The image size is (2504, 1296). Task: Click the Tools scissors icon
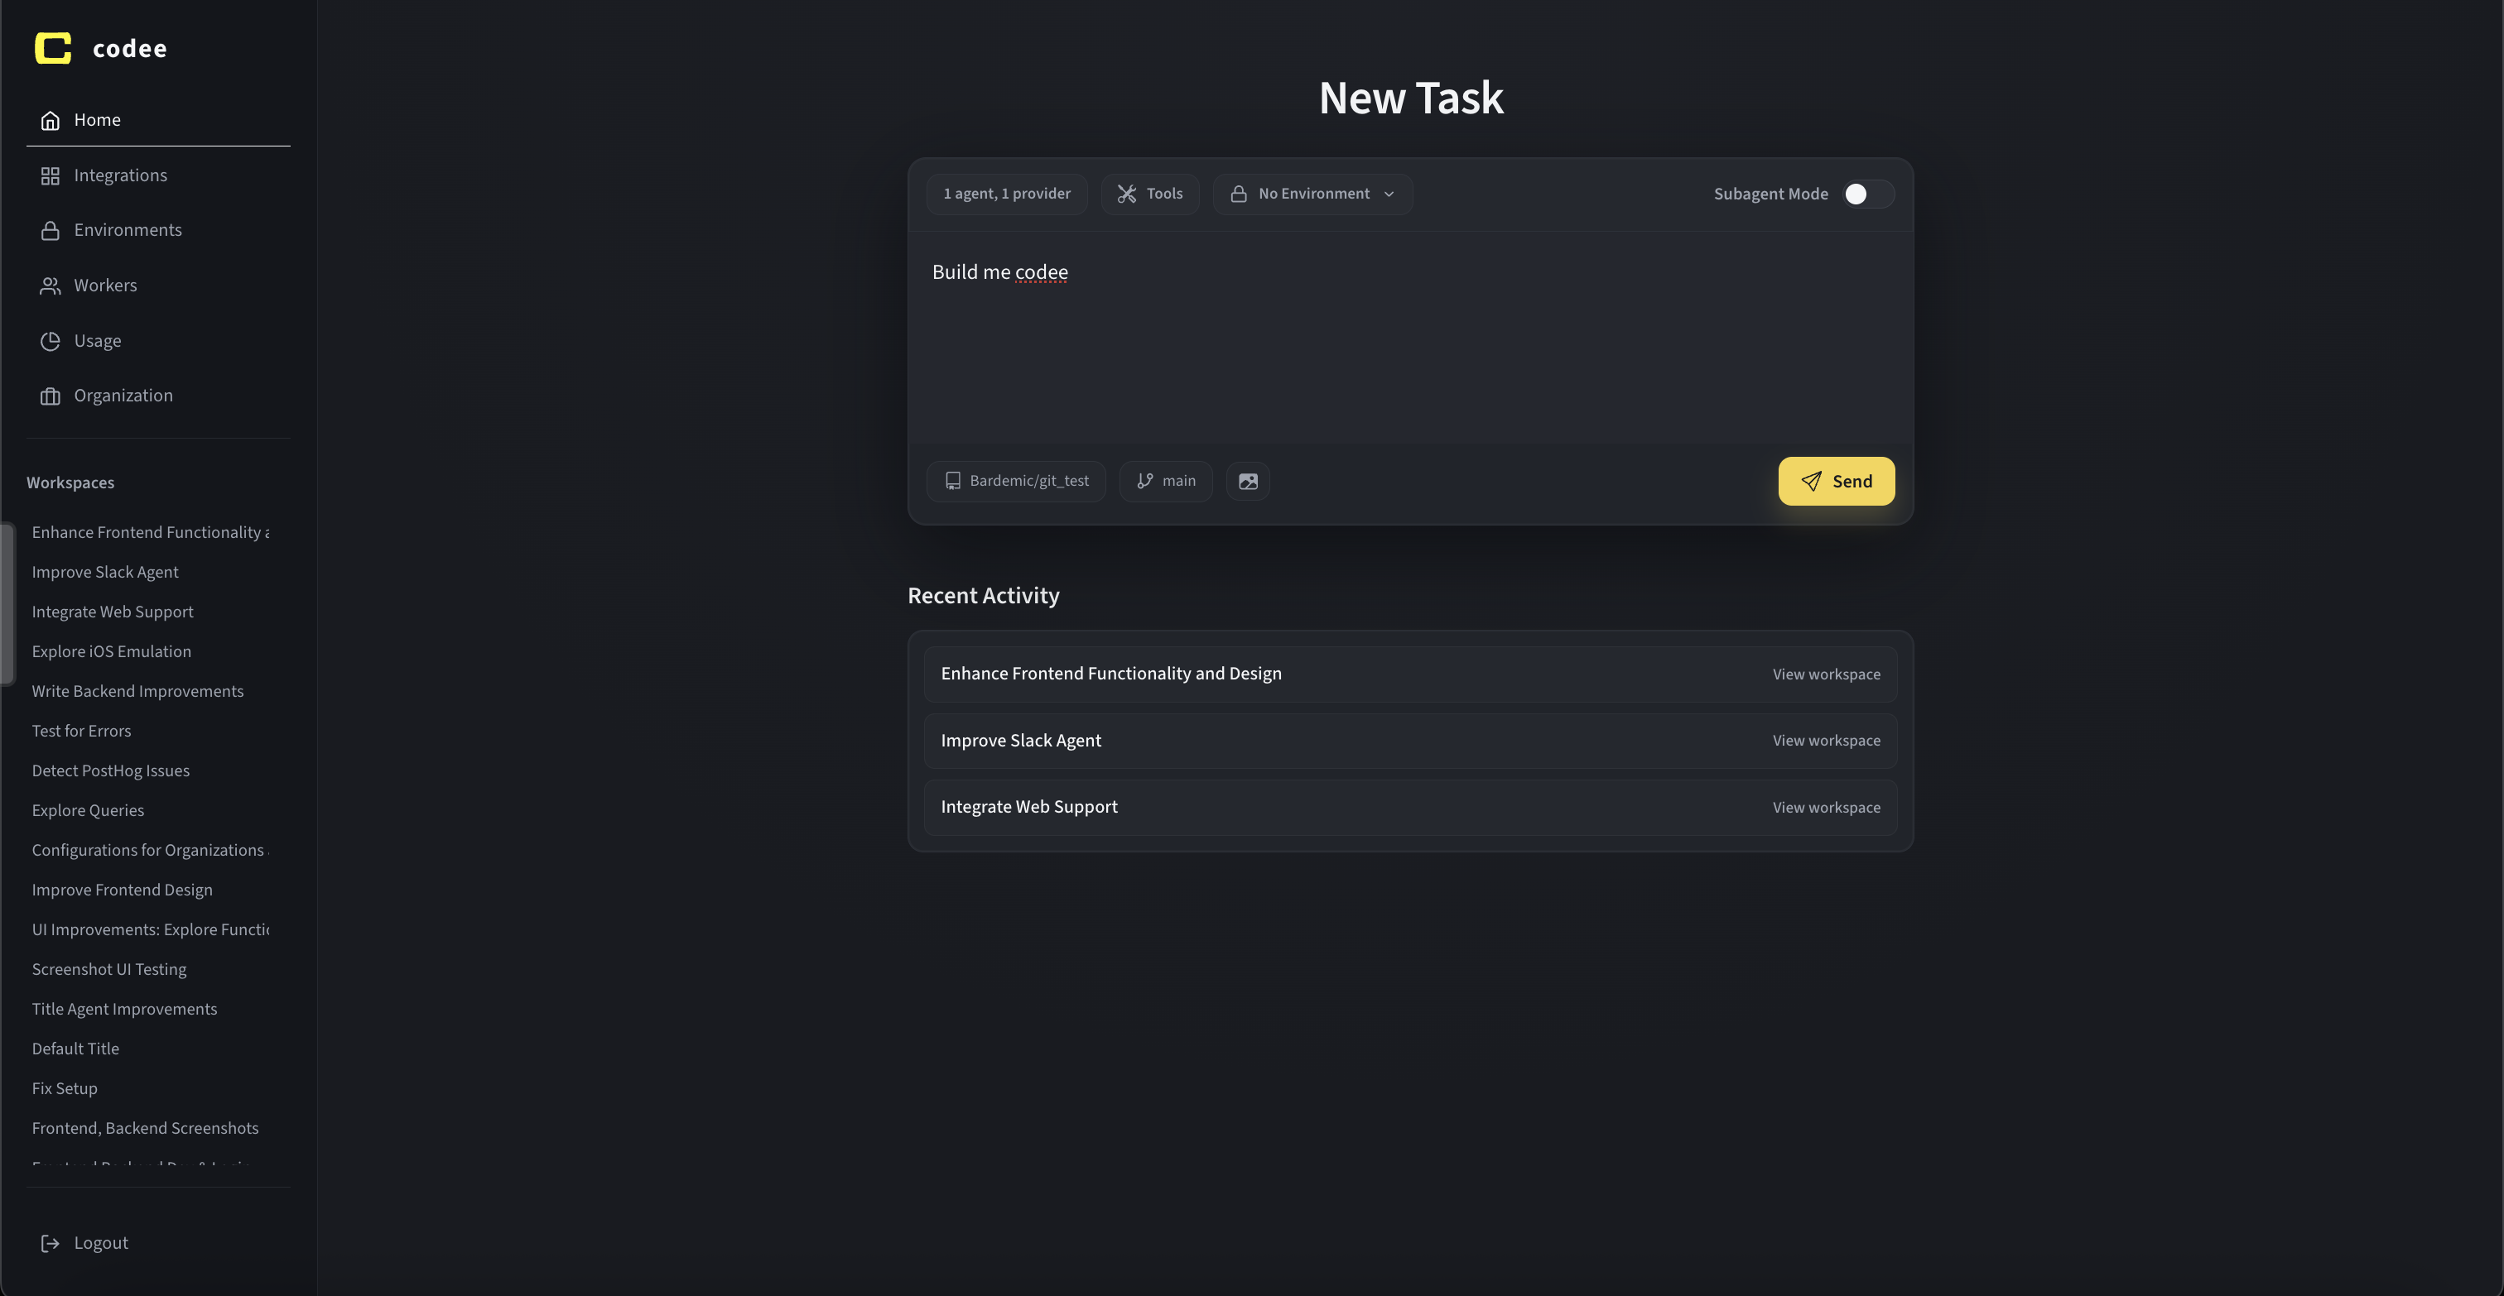tap(1129, 194)
